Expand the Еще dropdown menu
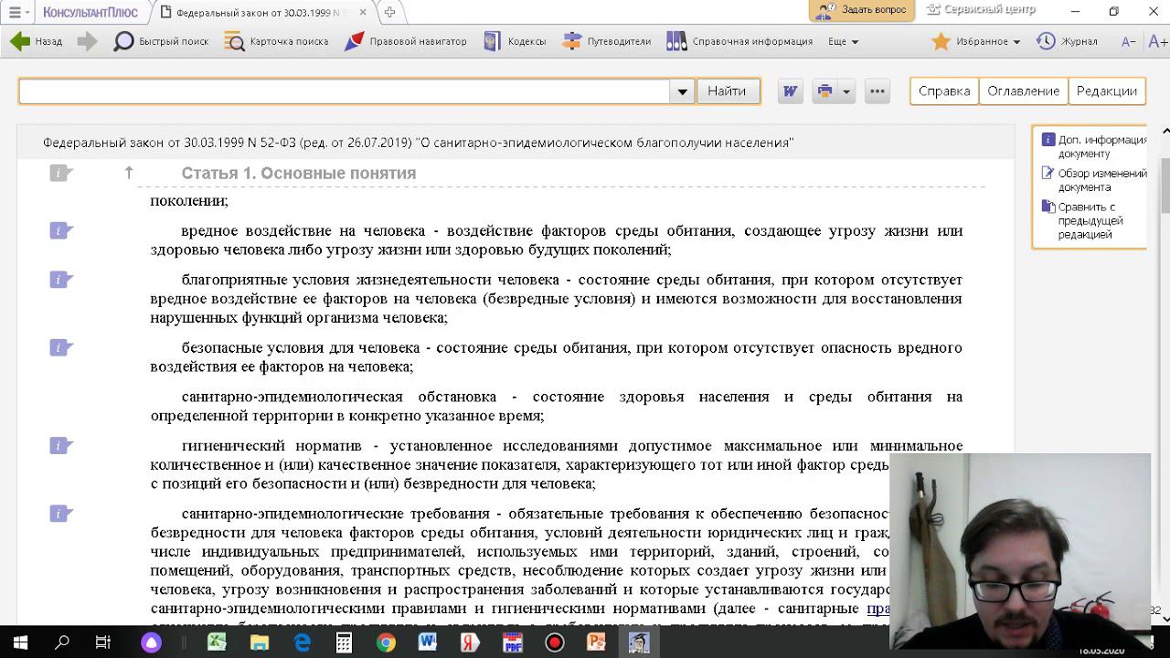The width and height of the screenshot is (1170, 658). [843, 41]
